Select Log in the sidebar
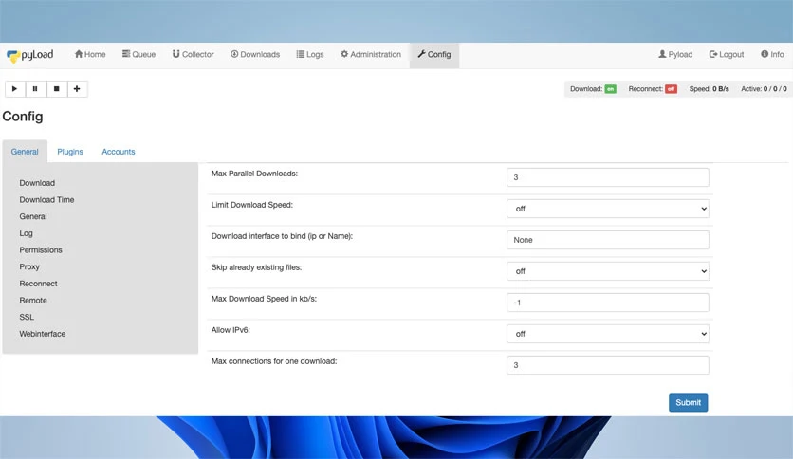This screenshot has height=459, width=793. pos(26,233)
